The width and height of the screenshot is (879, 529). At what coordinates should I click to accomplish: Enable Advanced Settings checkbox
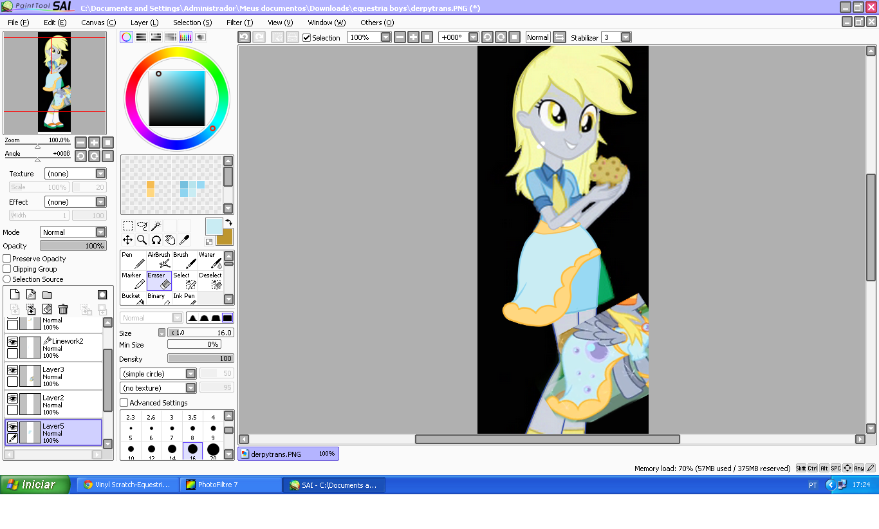coord(124,403)
